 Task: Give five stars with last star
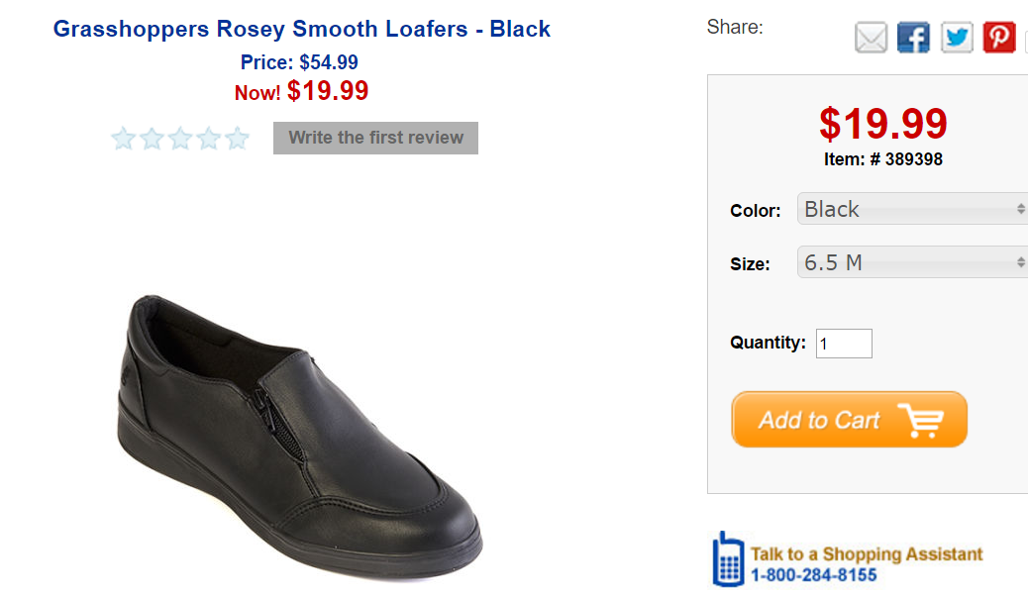[x=237, y=139]
